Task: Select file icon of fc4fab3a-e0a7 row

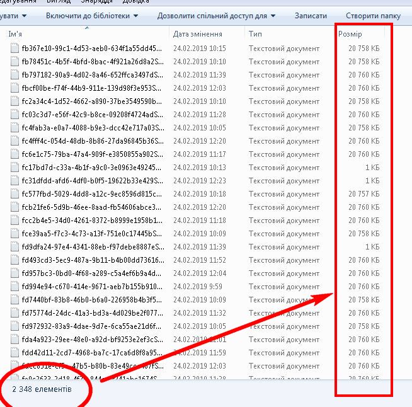Action: 14,128
